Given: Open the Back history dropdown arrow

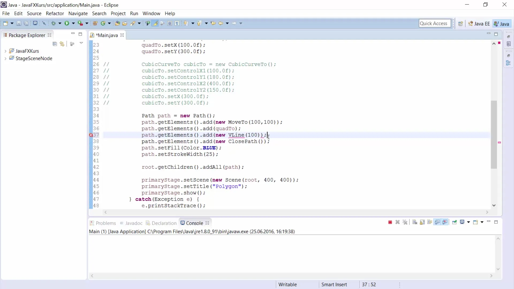Looking at the screenshot, I should coord(227,23).
